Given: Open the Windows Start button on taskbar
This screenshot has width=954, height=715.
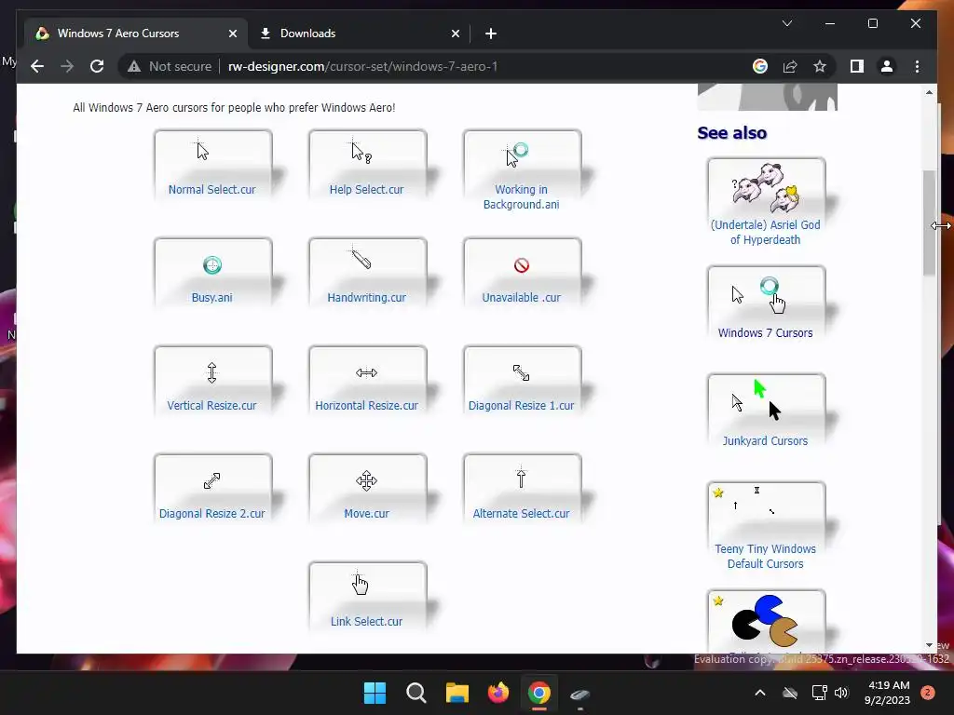Looking at the screenshot, I should (375, 693).
